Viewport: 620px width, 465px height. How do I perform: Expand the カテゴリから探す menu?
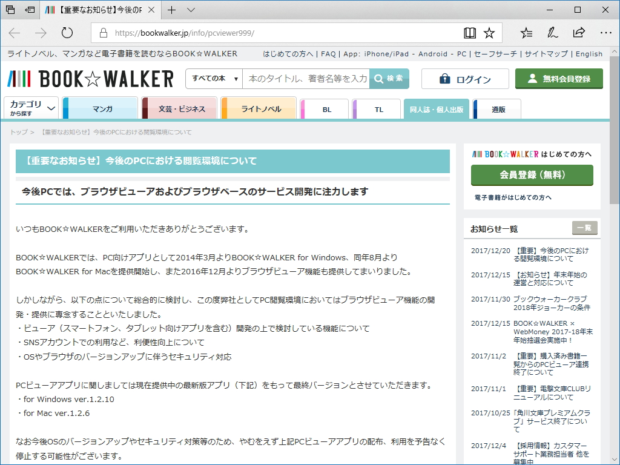(31, 108)
